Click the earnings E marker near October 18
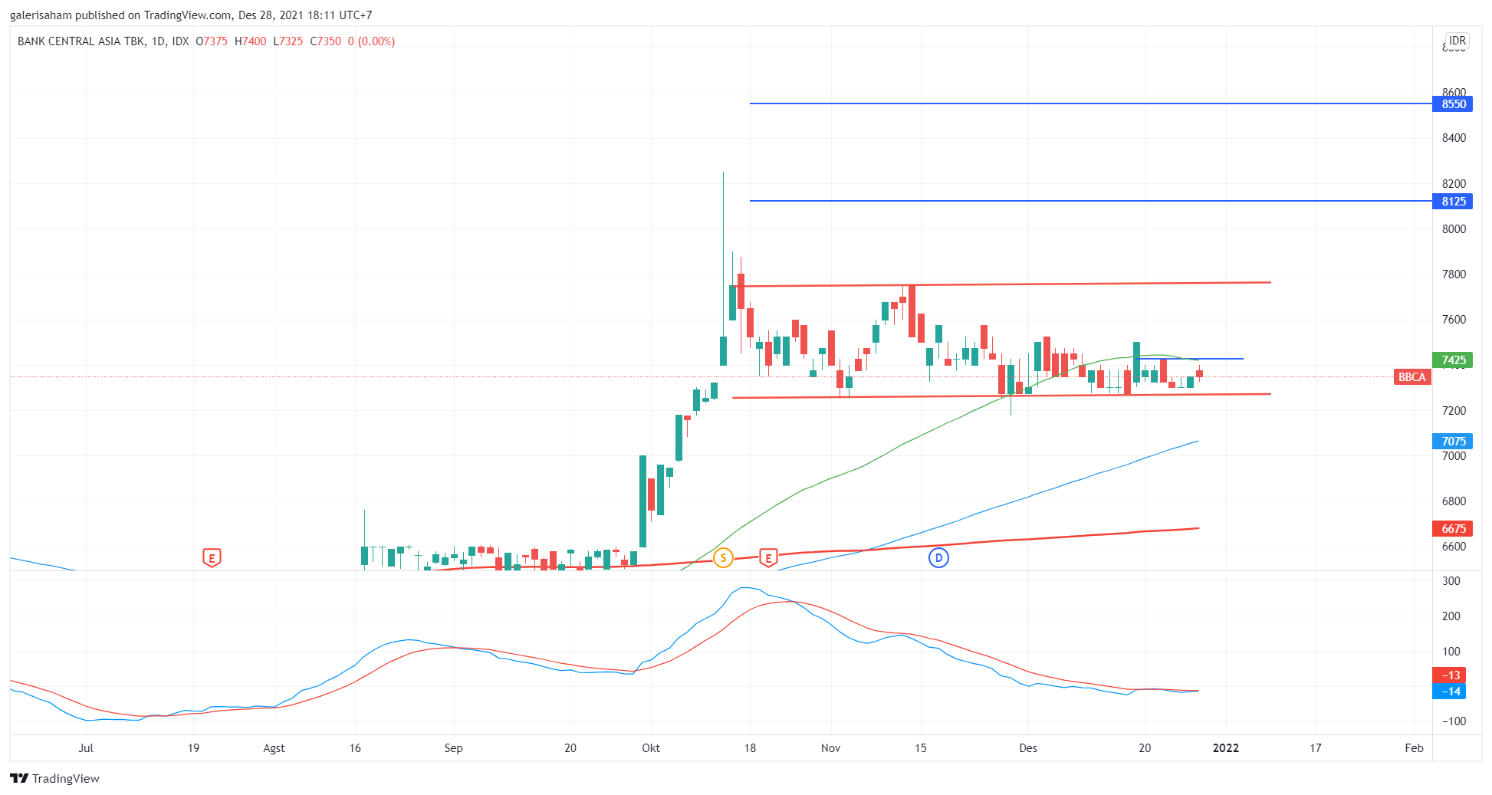The height and width of the screenshot is (795, 1492). click(768, 557)
